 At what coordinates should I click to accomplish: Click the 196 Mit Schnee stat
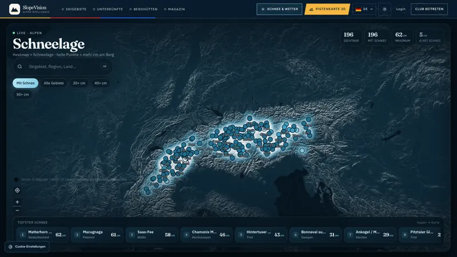click(x=377, y=37)
